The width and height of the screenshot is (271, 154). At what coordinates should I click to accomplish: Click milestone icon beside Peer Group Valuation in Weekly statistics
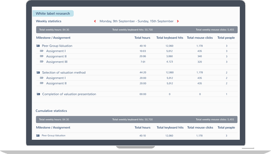click(x=38, y=46)
